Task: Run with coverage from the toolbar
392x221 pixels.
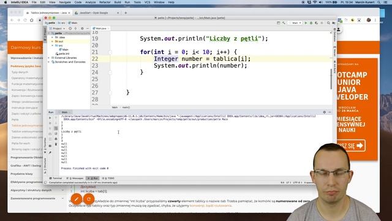Action: pyautogui.click(x=316, y=23)
